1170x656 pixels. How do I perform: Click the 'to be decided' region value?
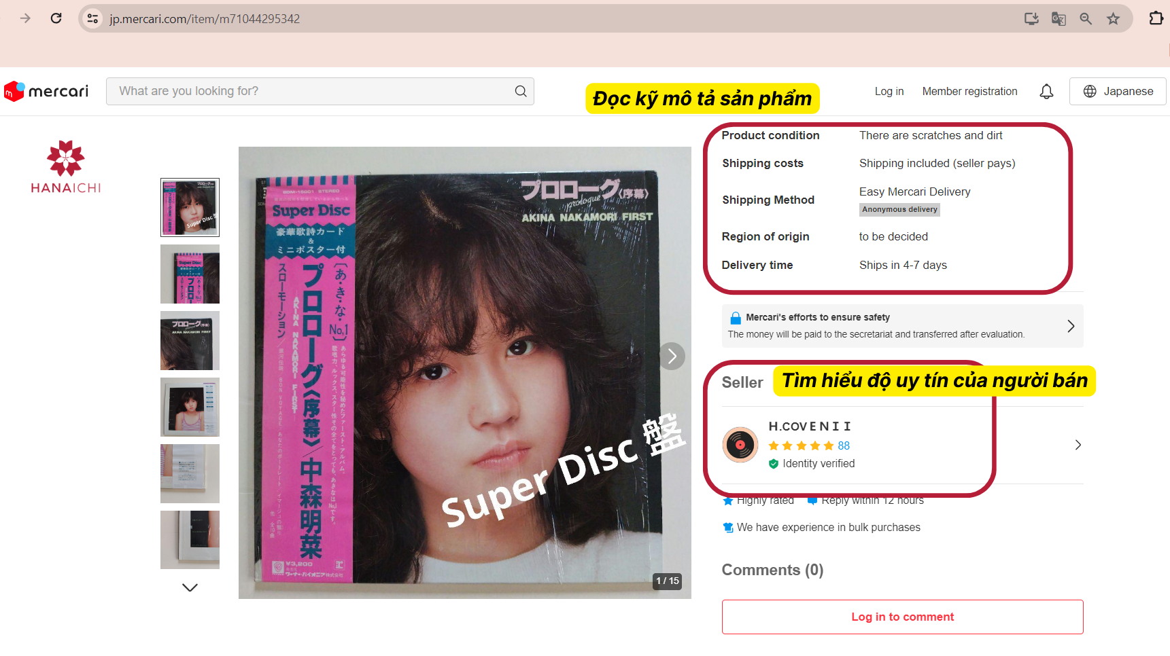(893, 236)
